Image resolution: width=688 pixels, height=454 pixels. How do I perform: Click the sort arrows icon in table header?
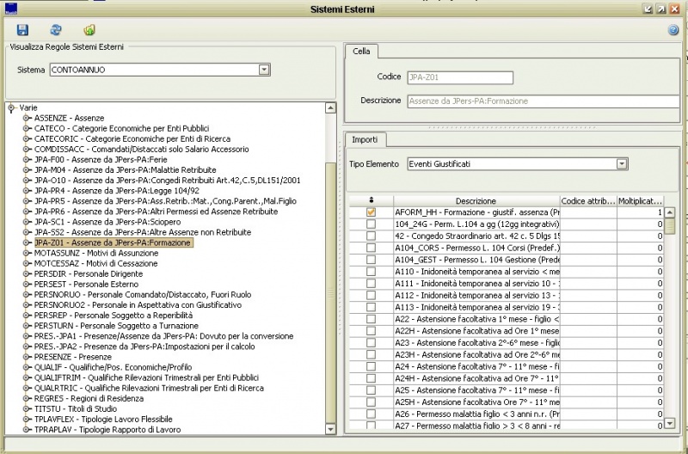pos(371,200)
